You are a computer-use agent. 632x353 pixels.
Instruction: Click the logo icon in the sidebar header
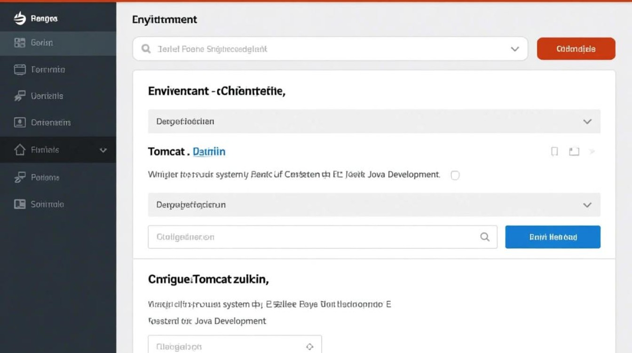click(x=19, y=18)
